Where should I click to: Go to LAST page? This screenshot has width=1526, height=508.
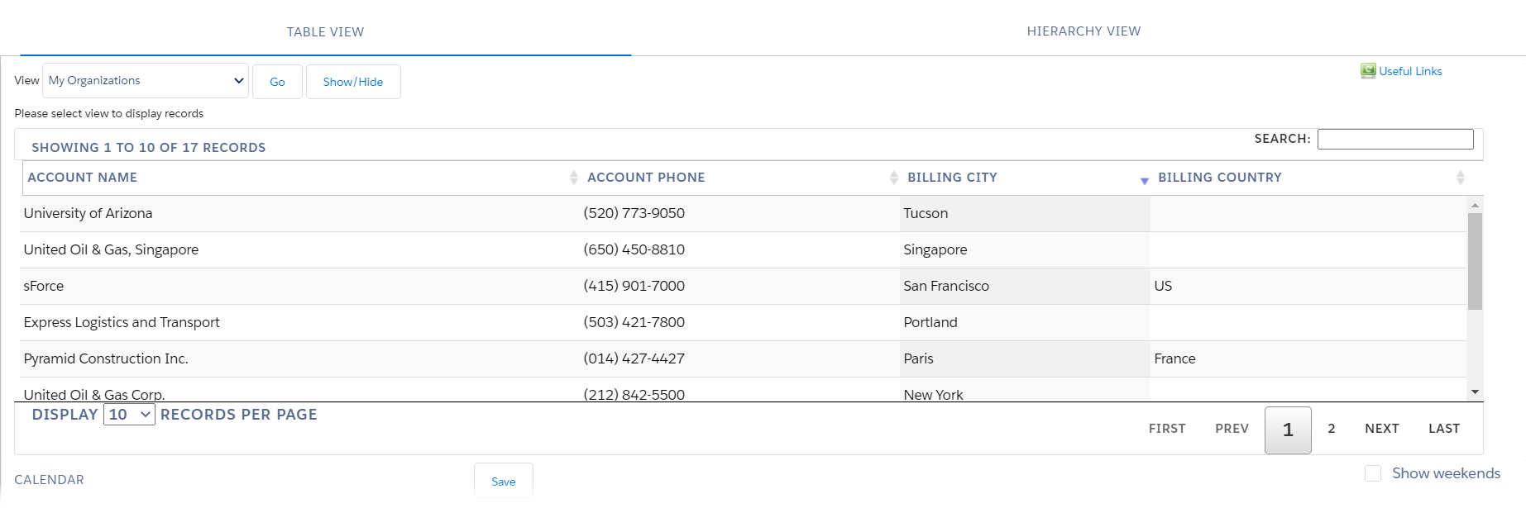[1444, 429]
